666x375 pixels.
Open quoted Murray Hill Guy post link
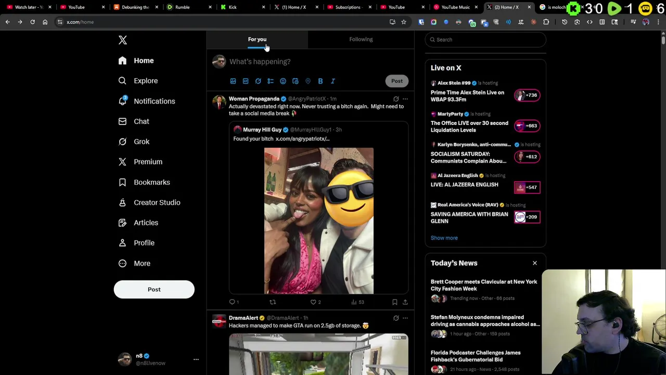pos(302,139)
